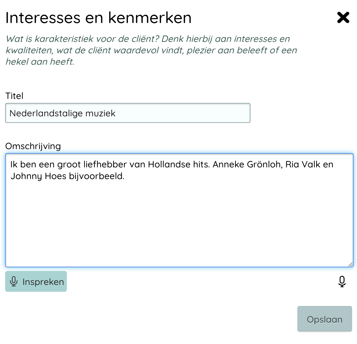Place cursor on 'Anneke Grönloh' in description
Screen dimensions: 357x344
(x=246, y=164)
